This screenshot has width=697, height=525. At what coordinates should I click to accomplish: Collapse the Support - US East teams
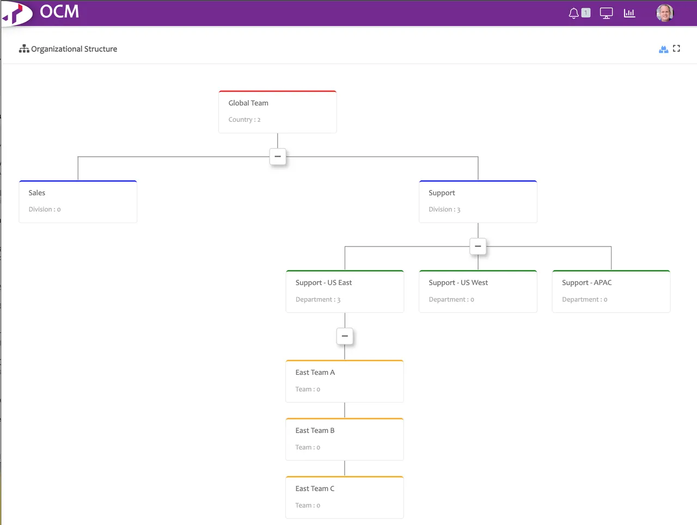coord(345,336)
